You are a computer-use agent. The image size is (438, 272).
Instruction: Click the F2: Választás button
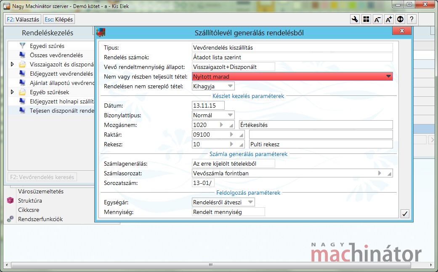(23, 19)
